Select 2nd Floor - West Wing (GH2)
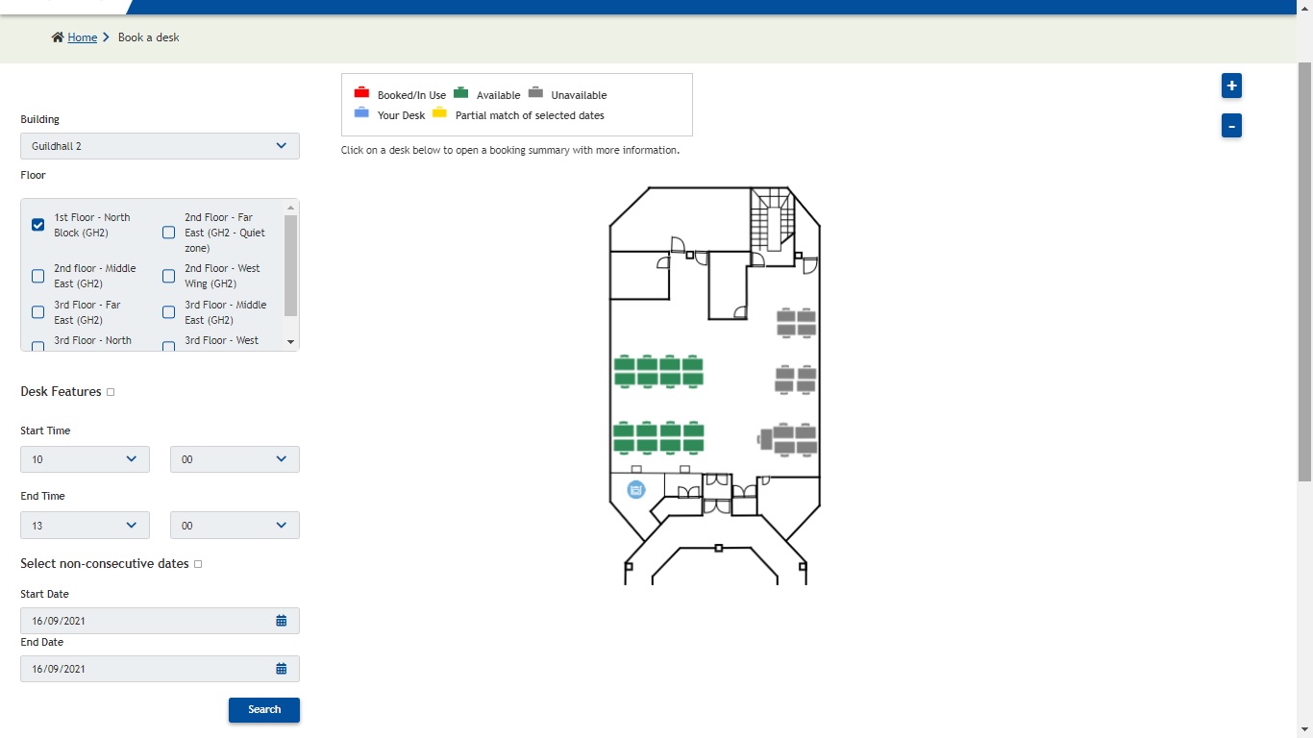 coord(168,276)
